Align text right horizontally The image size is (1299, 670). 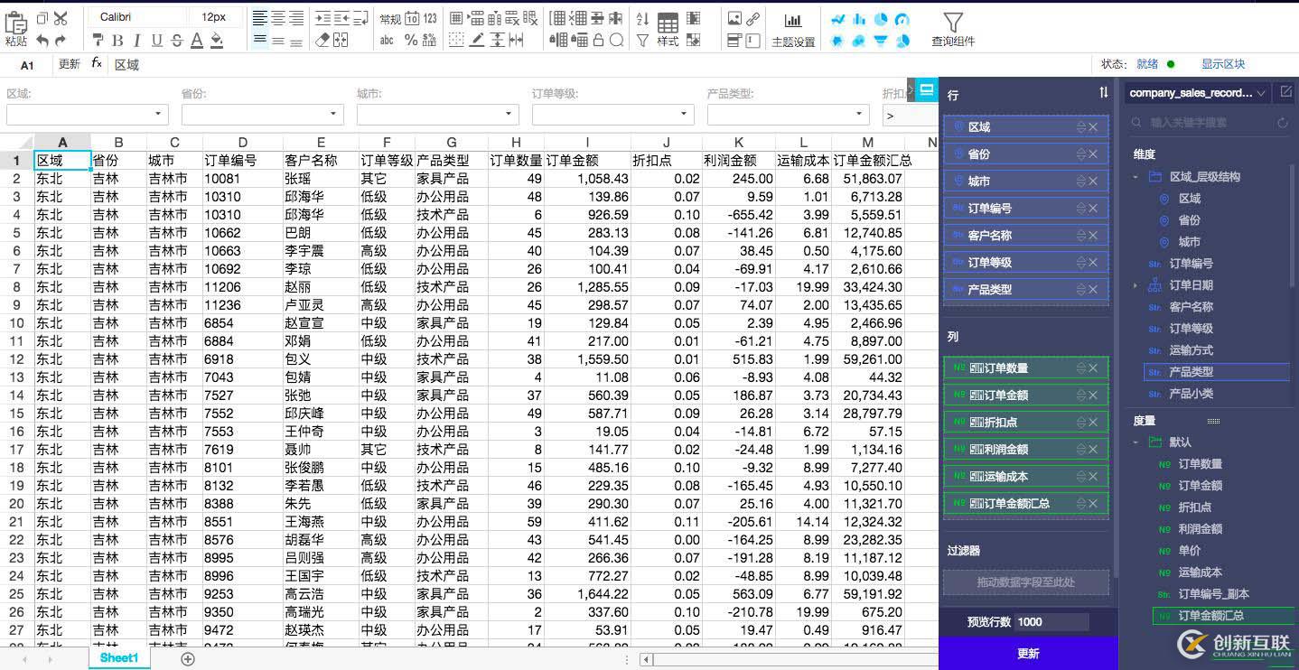(298, 18)
